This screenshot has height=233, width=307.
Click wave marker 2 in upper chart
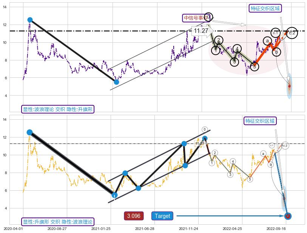point(218,40)
